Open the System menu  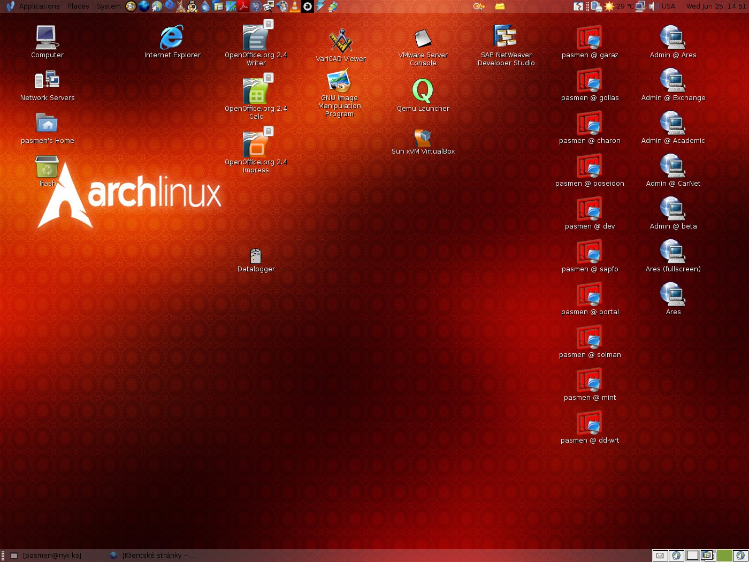[109, 6]
